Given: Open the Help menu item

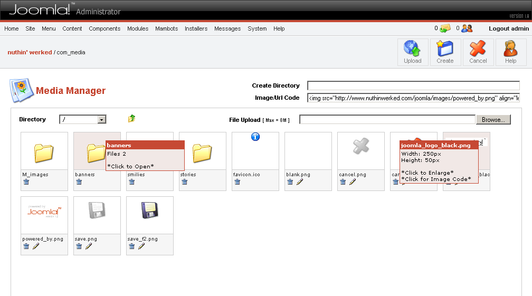Looking at the screenshot, I should click(x=279, y=28).
